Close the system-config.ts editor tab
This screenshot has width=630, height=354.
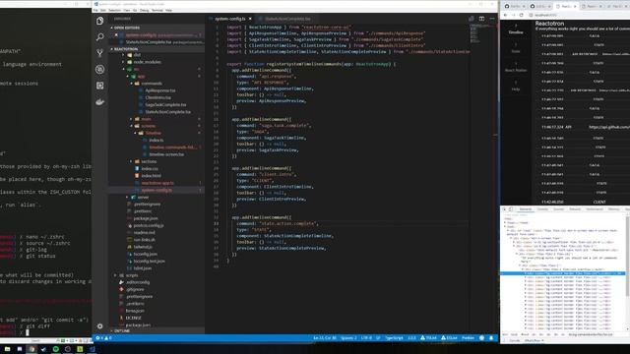coord(250,19)
